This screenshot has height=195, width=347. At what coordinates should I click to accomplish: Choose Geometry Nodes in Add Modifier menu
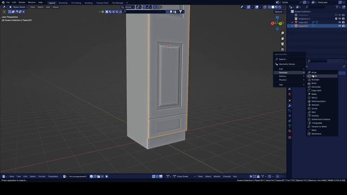(x=290, y=64)
